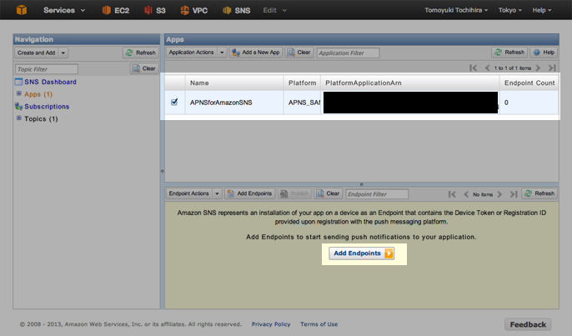Sort by PlatformApplicationArn column header

pos(410,83)
